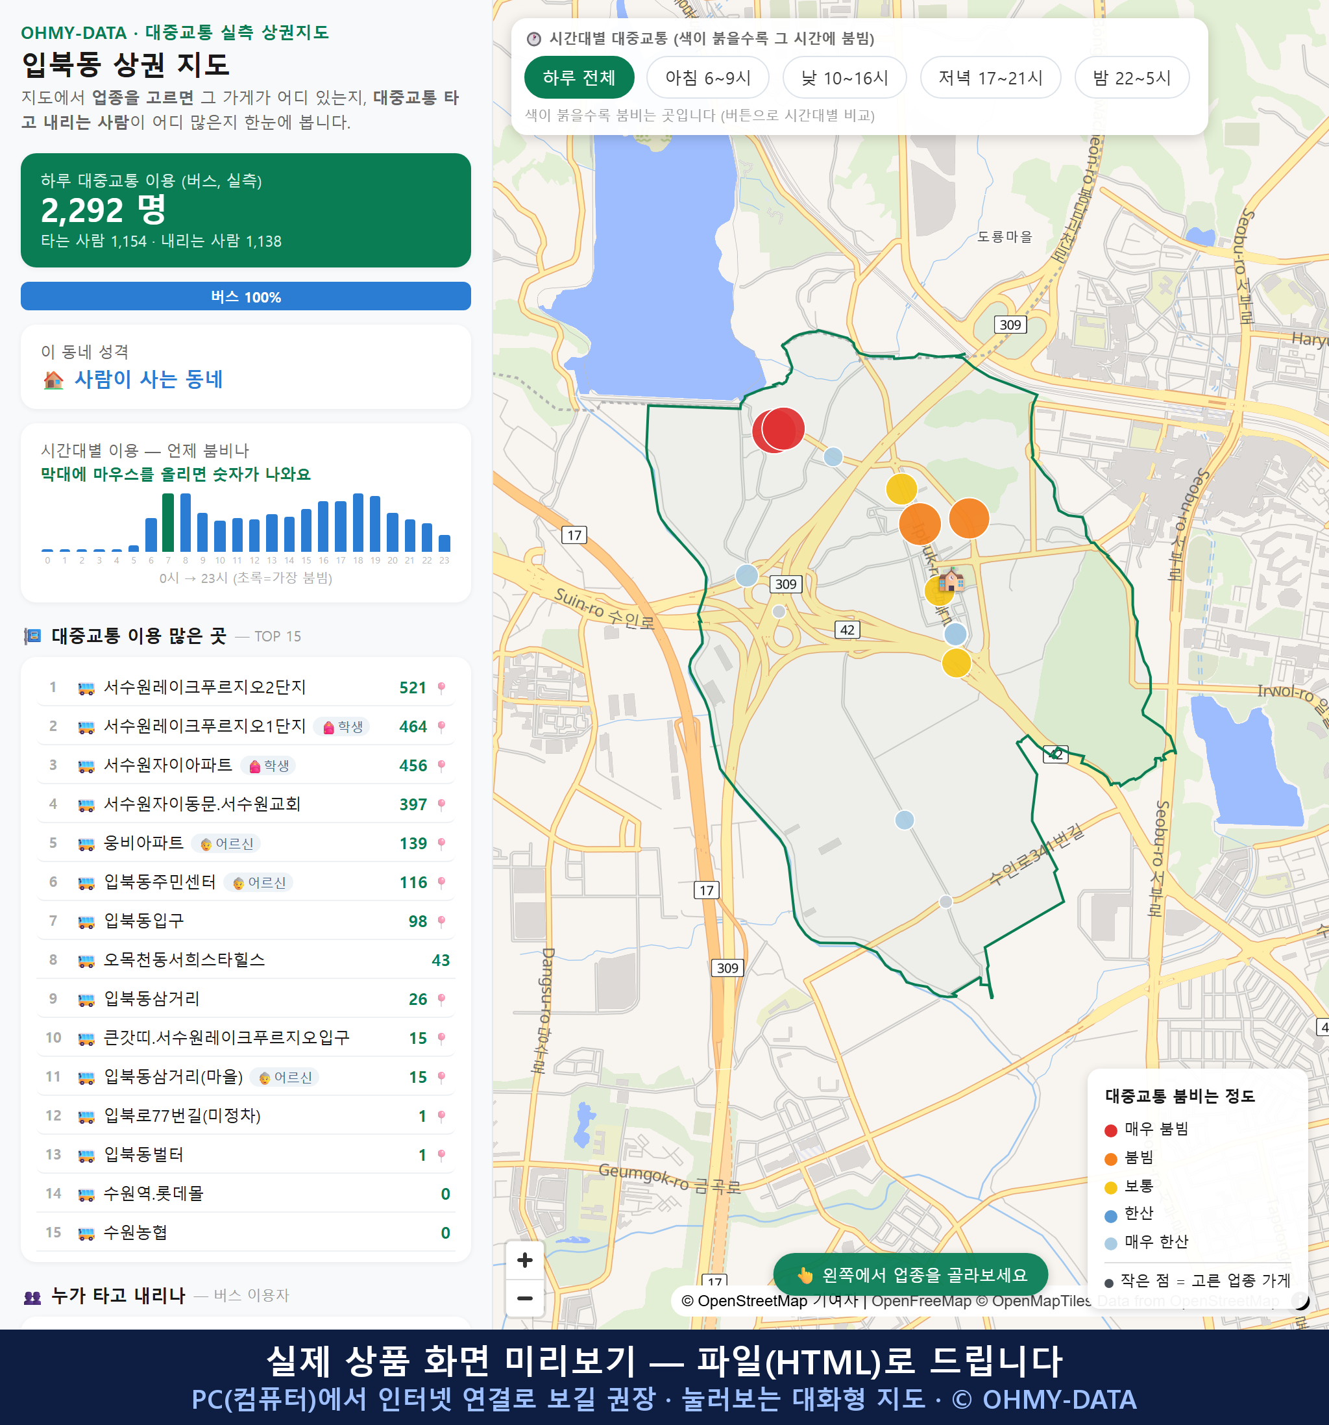
Task: Select the 서수원자이아파트 row name
Action: click(x=168, y=765)
